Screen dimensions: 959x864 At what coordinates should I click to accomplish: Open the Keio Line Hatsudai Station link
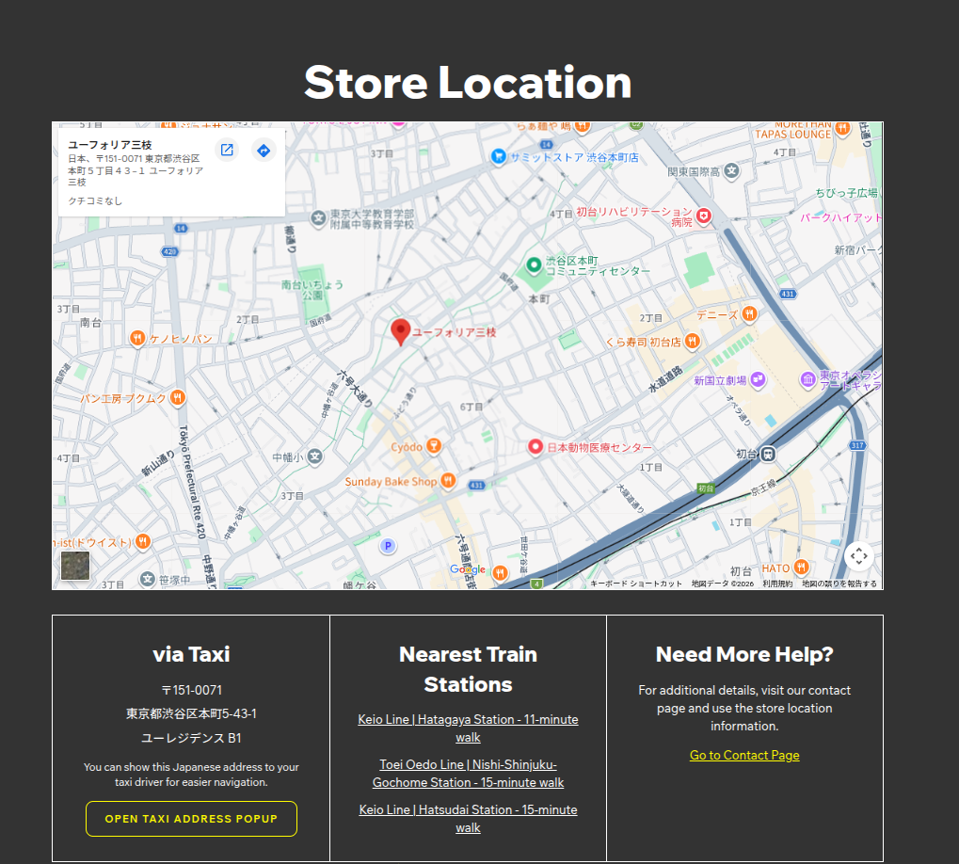[x=468, y=819]
